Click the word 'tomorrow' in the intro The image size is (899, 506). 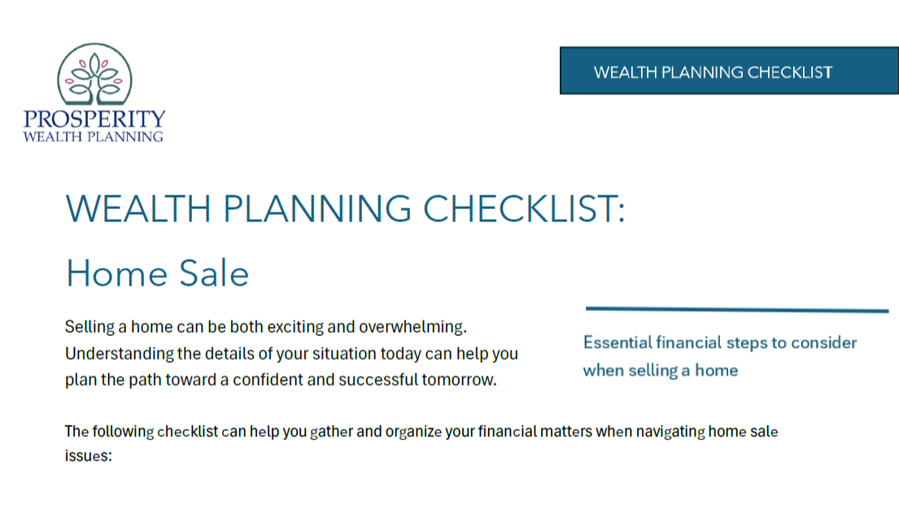(x=461, y=380)
